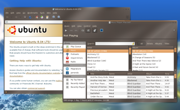This screenshot has width=180, height=110.
Task: Open Magnatune store
Action: tap(74, 69)
